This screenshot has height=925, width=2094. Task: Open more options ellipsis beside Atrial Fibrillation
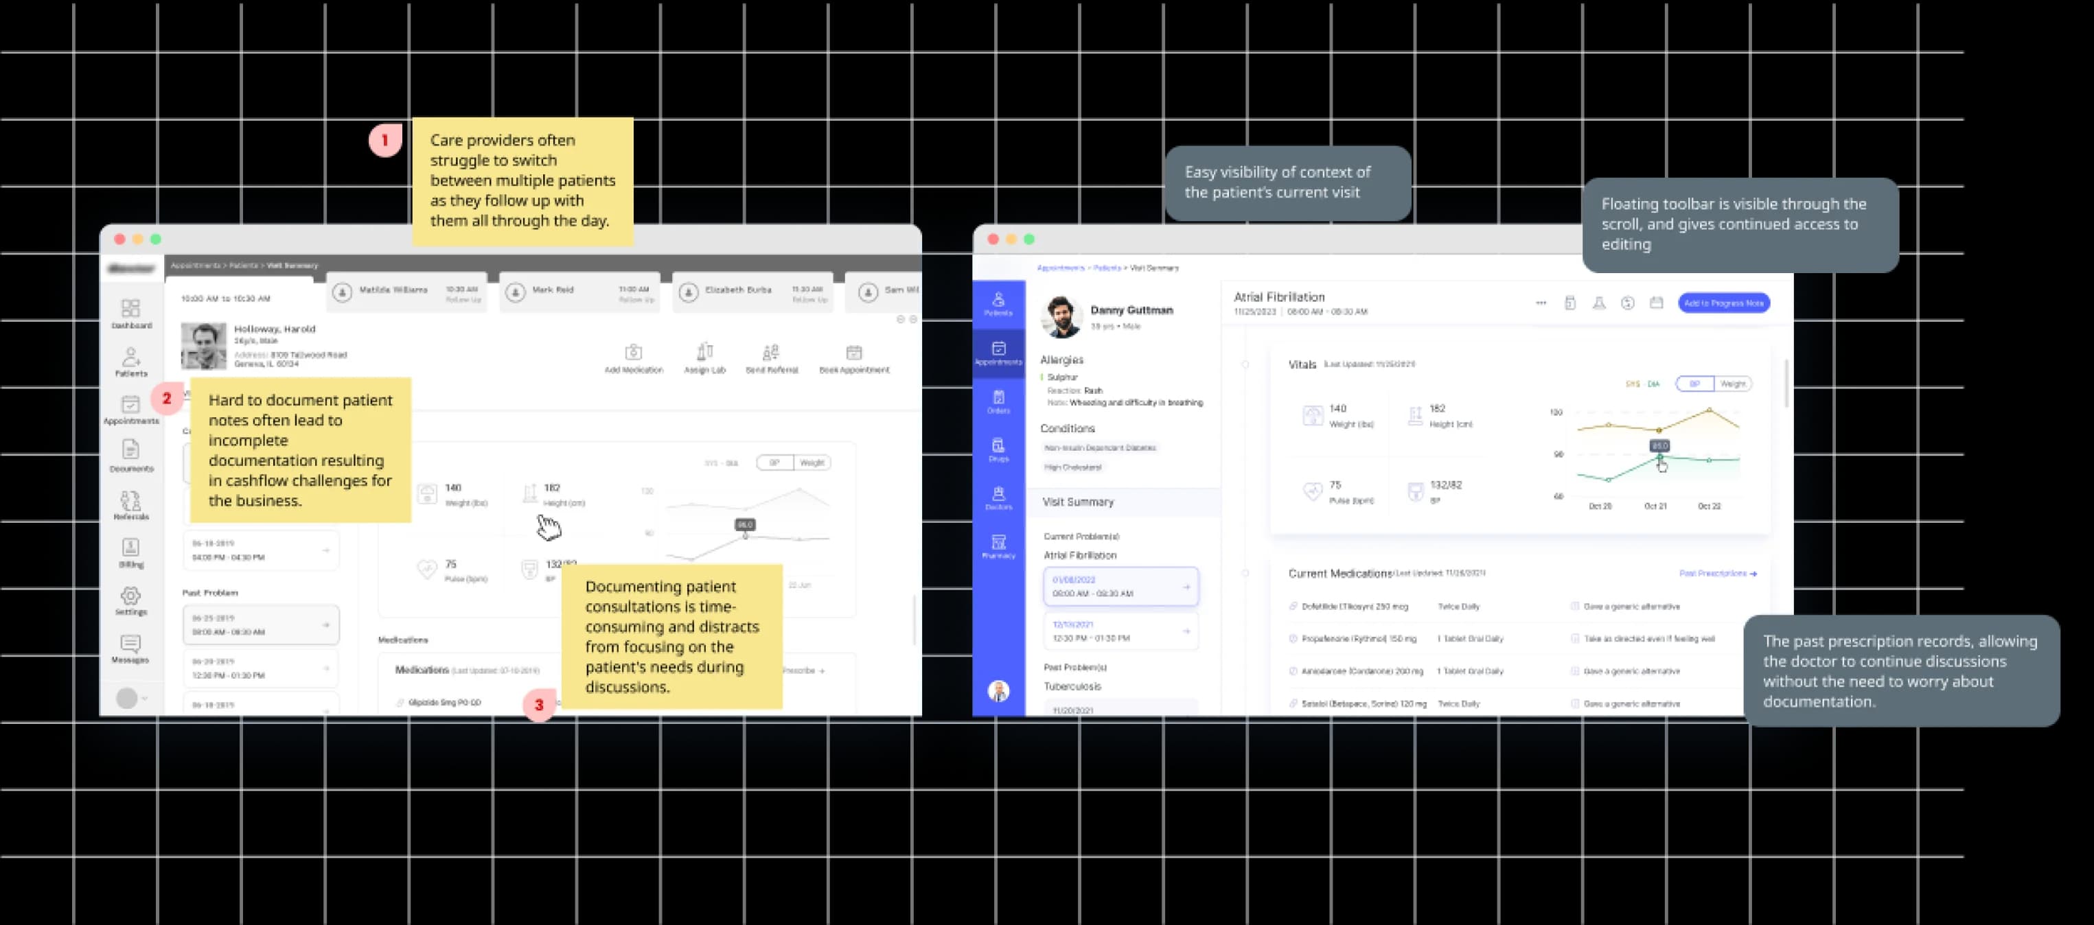pos(1541,303)
